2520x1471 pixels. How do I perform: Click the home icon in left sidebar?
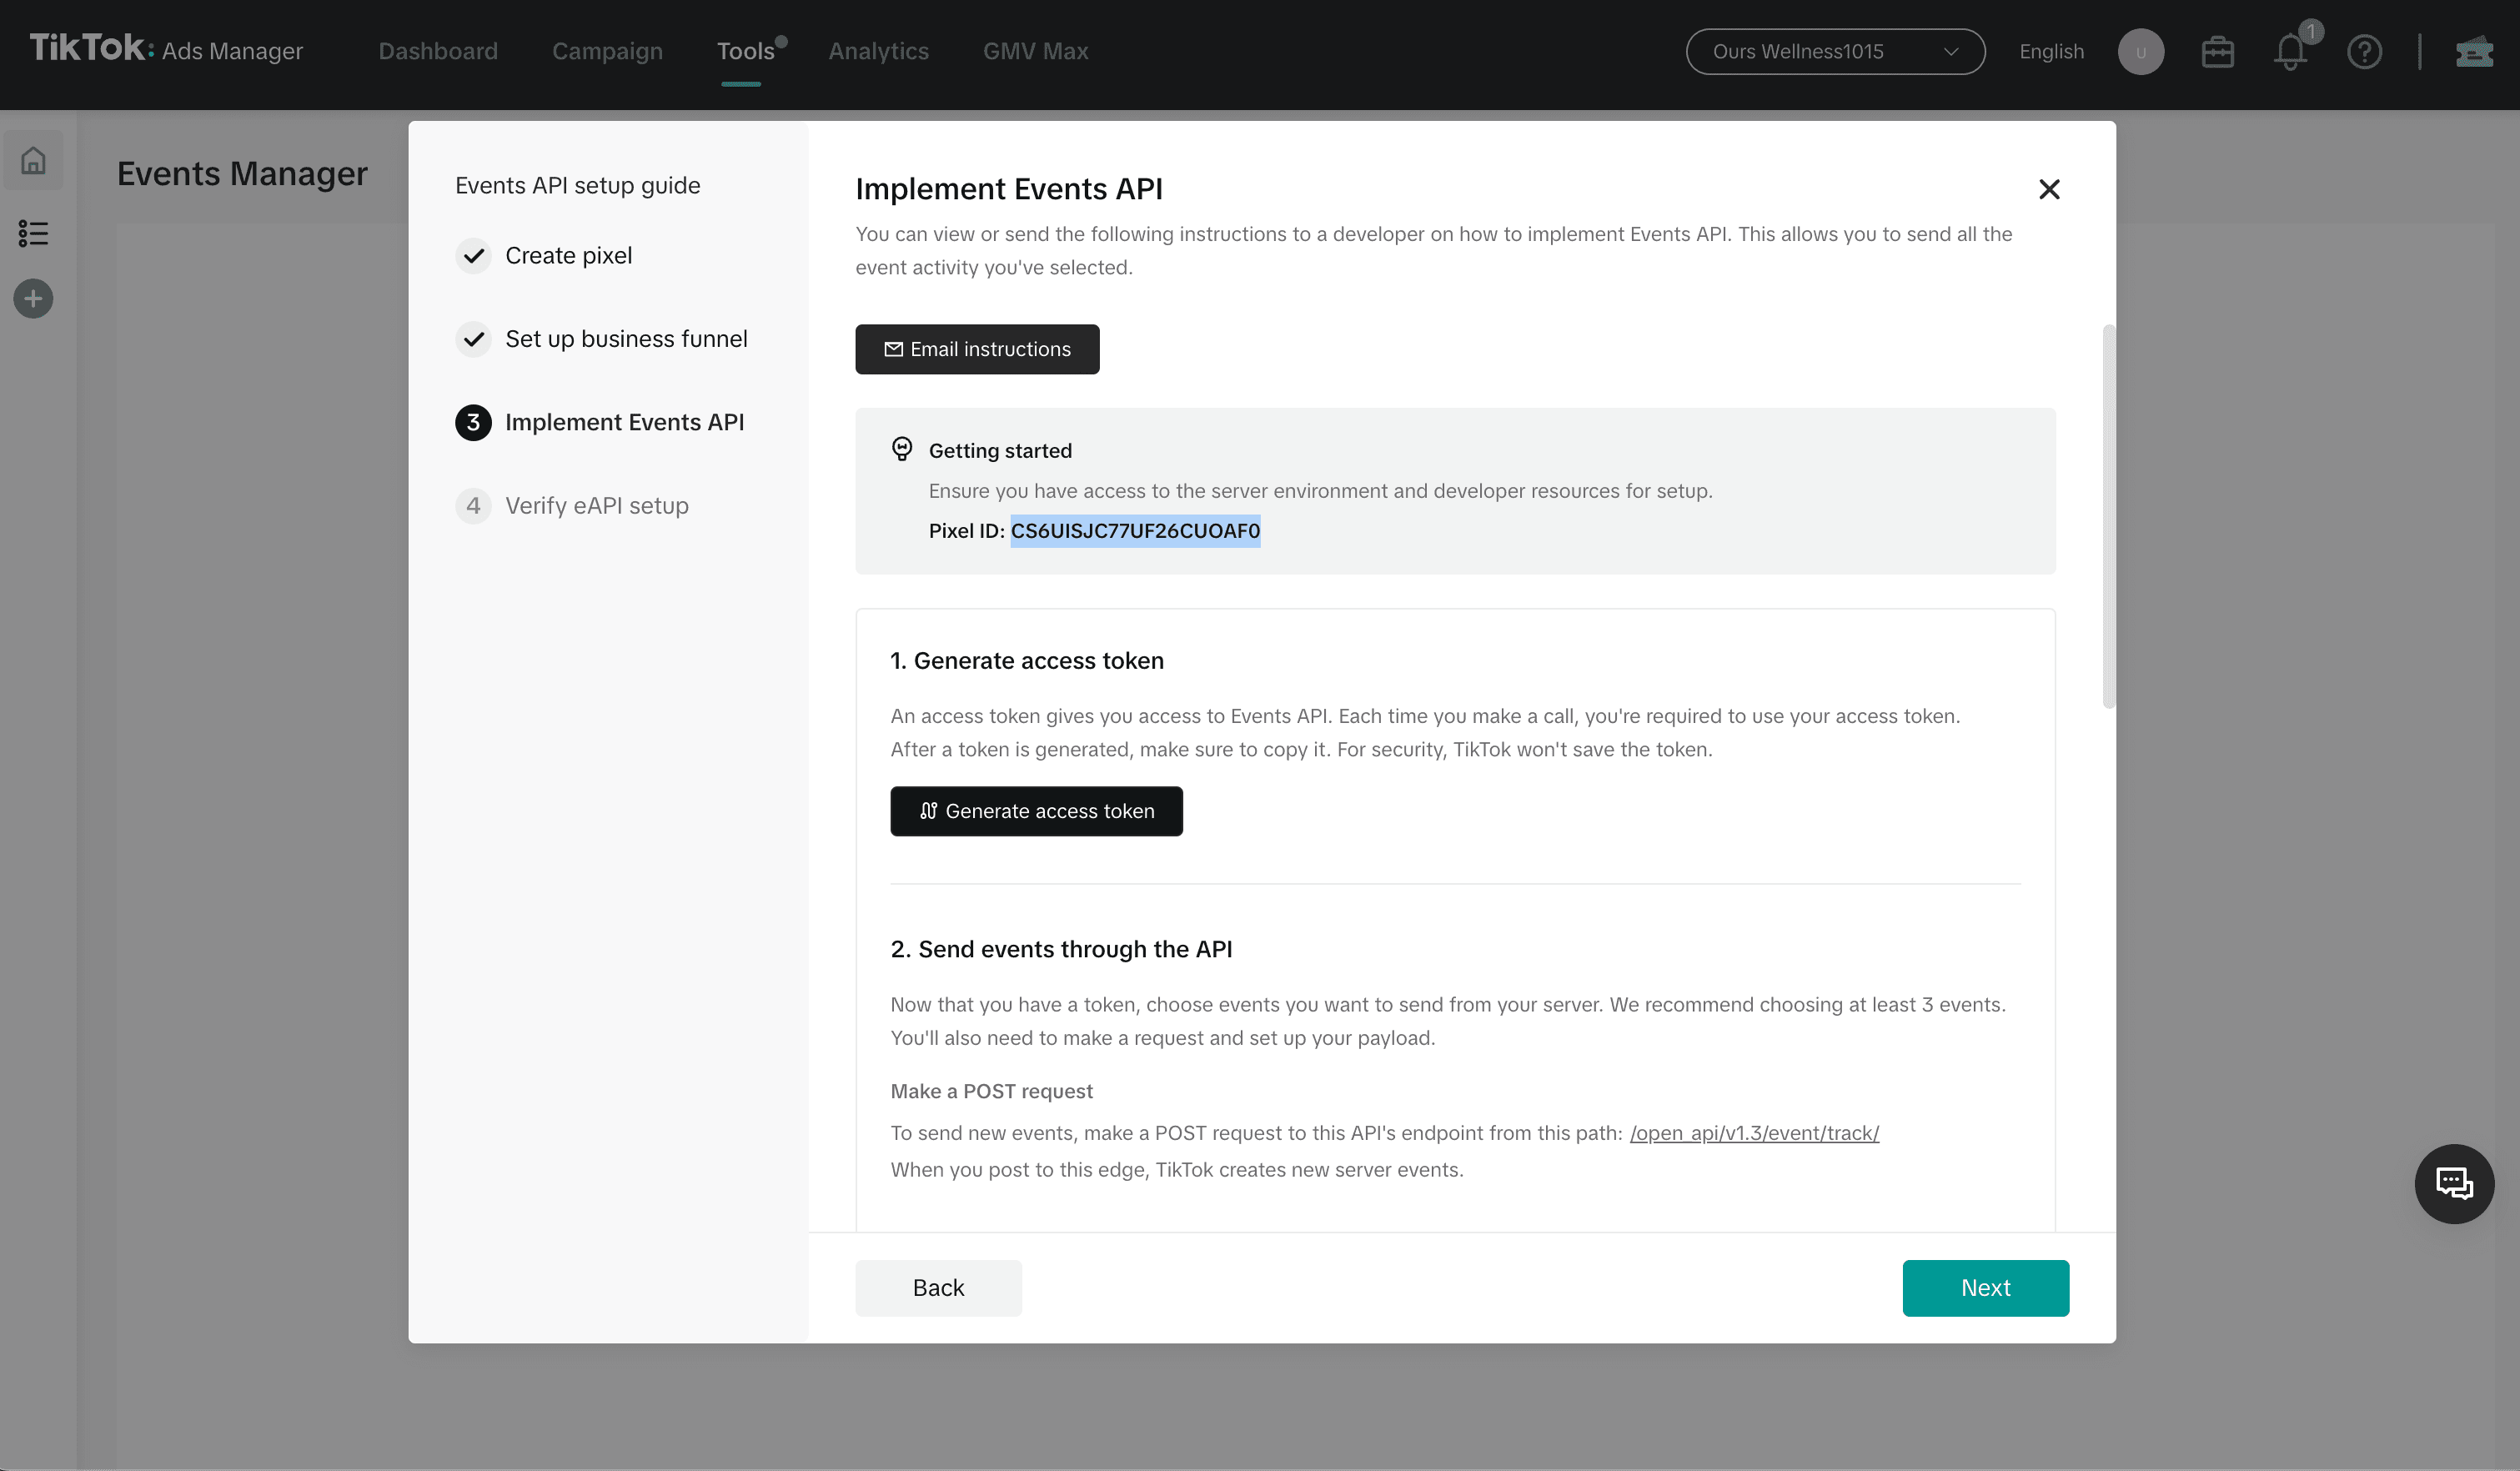coord(33,160)
